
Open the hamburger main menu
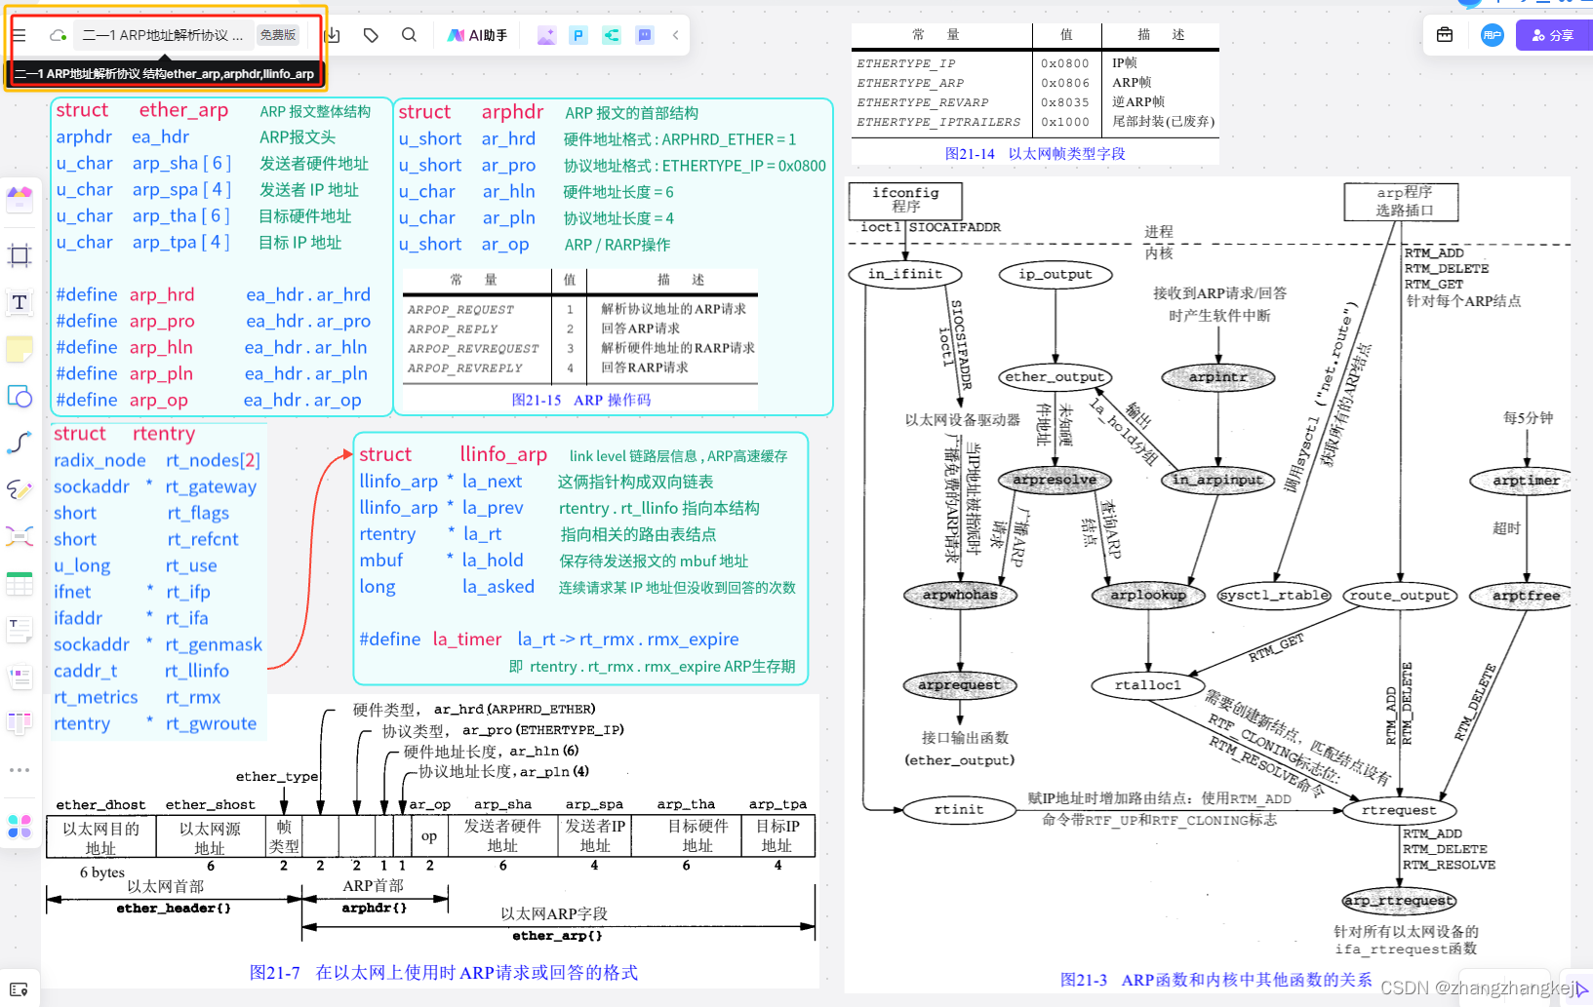coord(19,35)
